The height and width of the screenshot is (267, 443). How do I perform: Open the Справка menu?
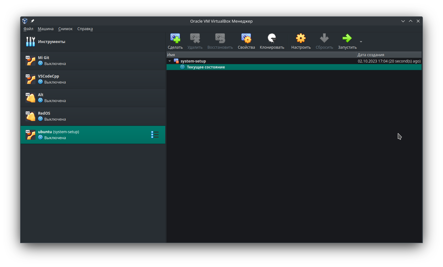coord(85,29)
